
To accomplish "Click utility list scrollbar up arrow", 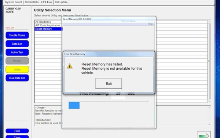I will pos(209,22).
